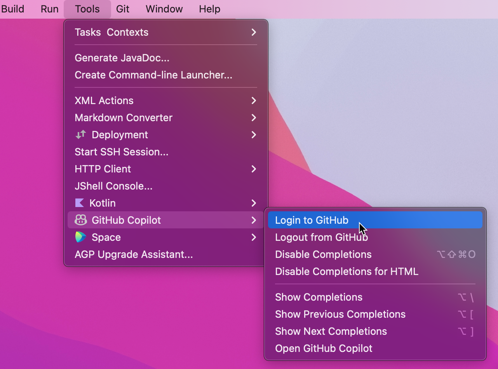Open the Window menu

[164, 9]
